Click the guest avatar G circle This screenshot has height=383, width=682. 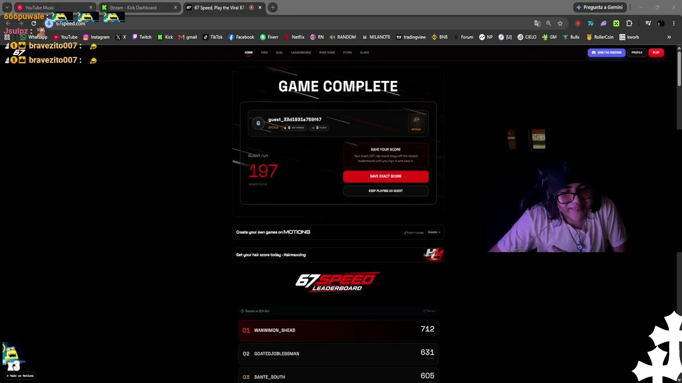point(258,123)
